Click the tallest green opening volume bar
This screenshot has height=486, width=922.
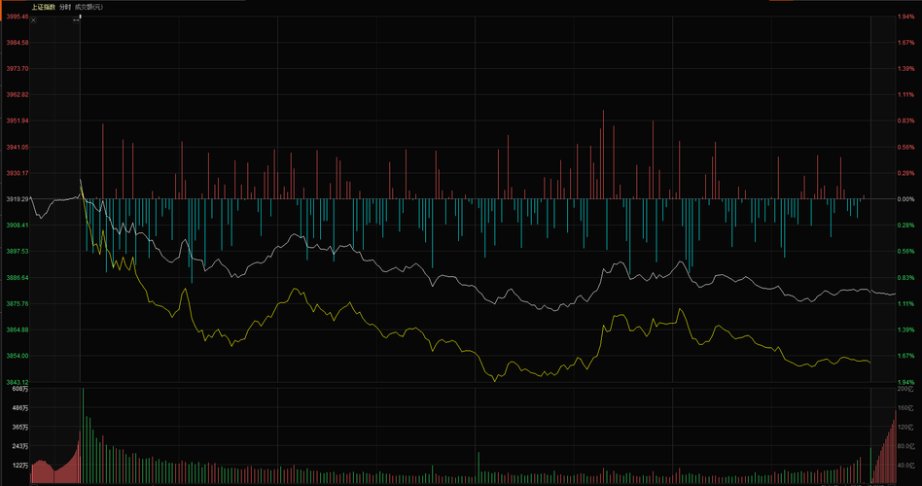pos(83,435)
